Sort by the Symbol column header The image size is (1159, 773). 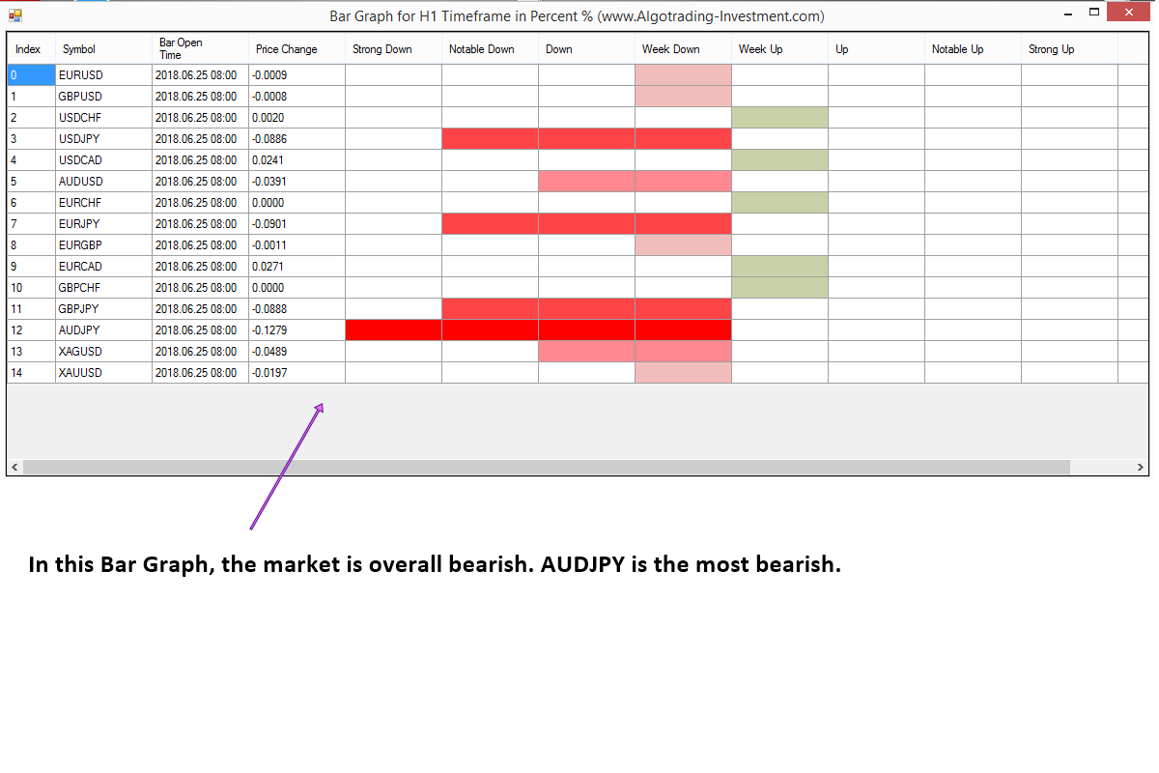pyautogui.click(x=103, y=49)
